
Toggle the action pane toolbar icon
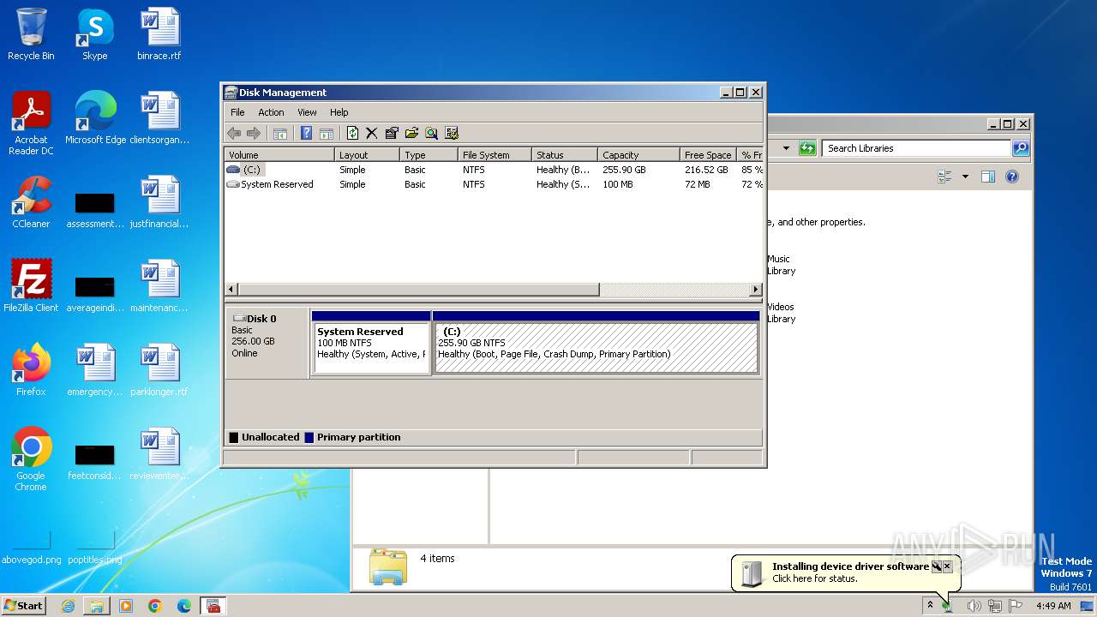click(326, 133)
